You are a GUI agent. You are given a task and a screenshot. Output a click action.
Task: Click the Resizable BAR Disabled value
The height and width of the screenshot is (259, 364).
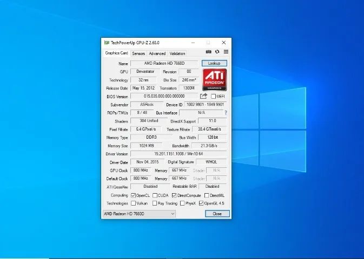click(212, 187)
